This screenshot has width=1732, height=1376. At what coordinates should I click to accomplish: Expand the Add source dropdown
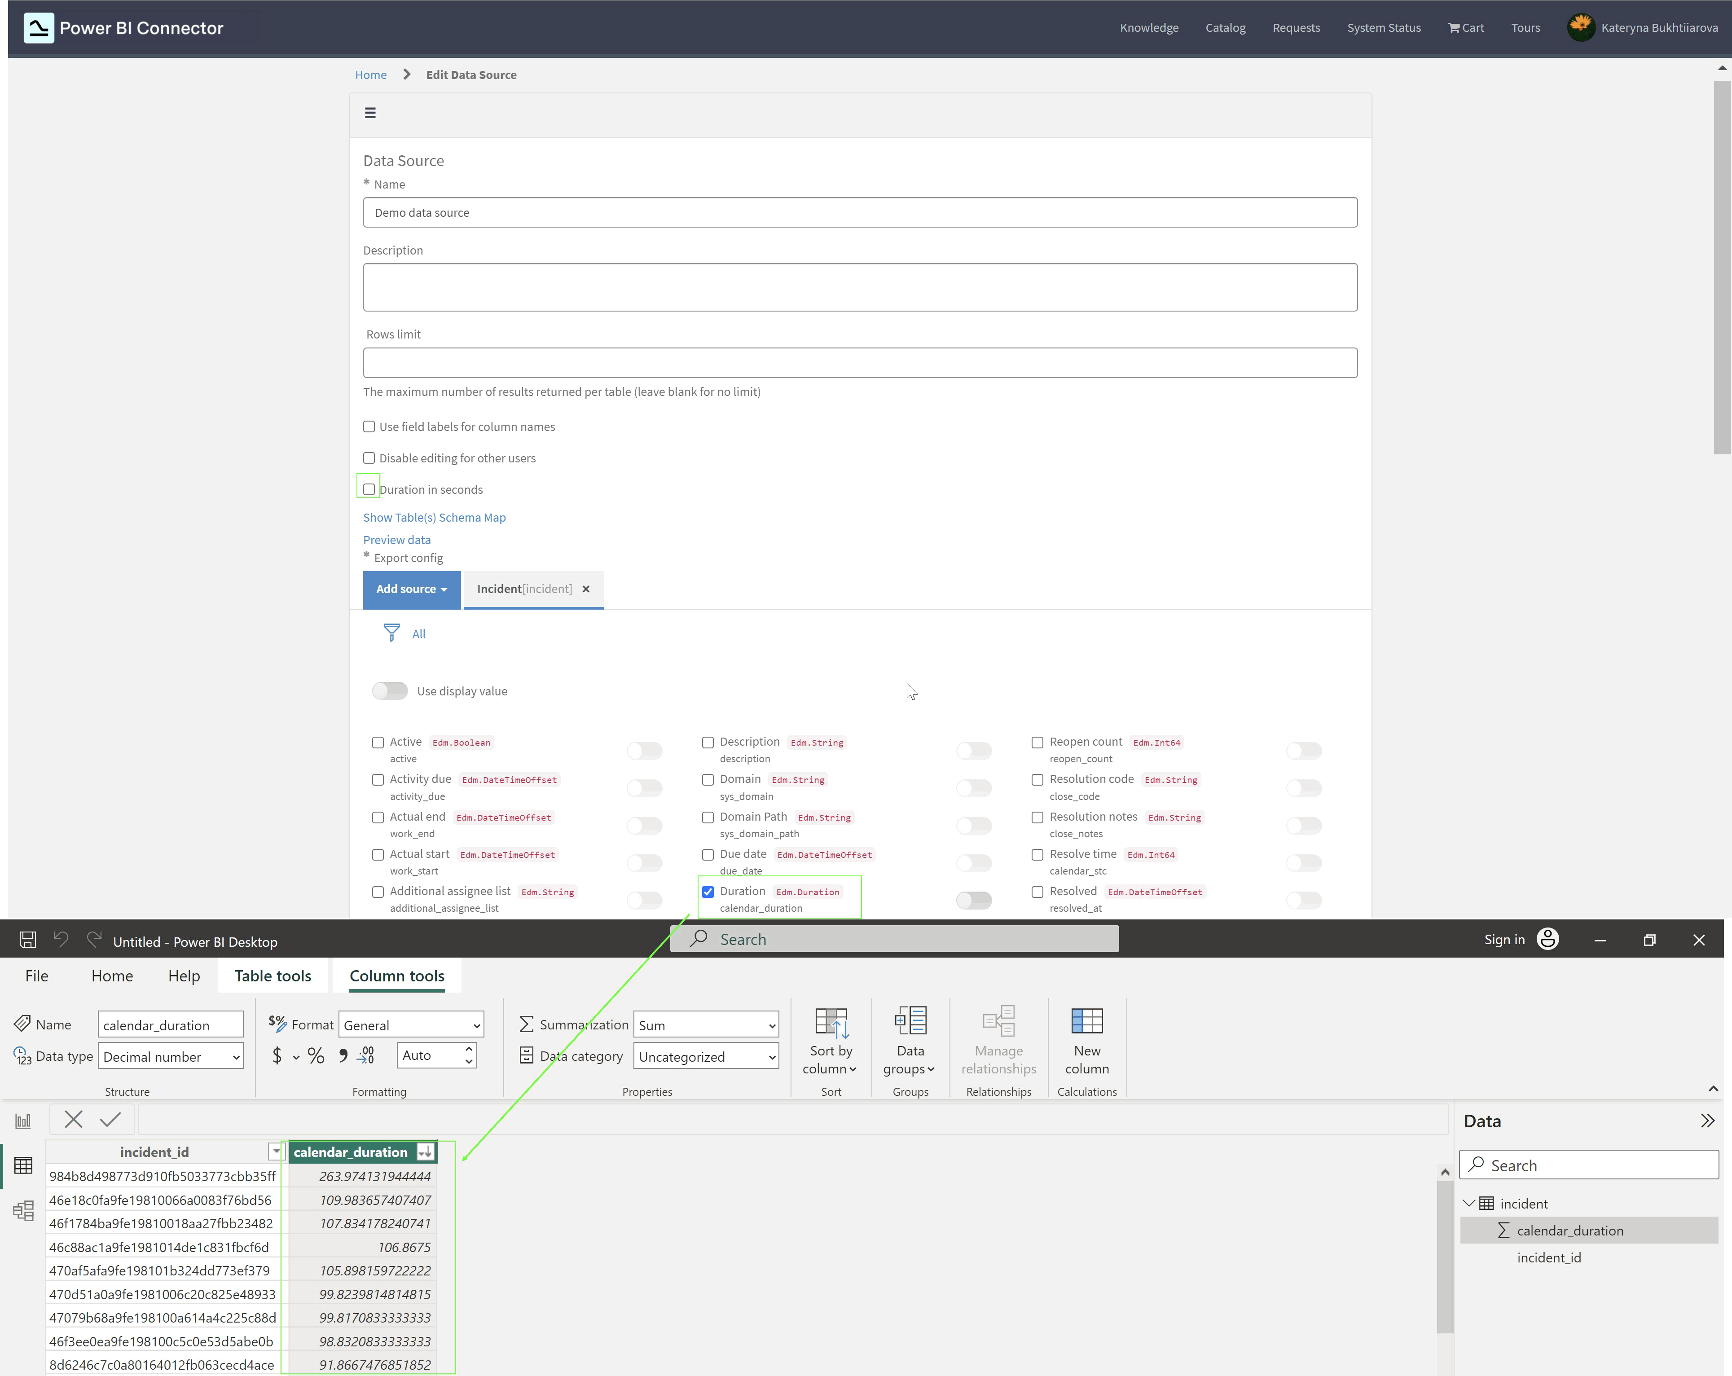pyautogui.click(x=410, y=589)
